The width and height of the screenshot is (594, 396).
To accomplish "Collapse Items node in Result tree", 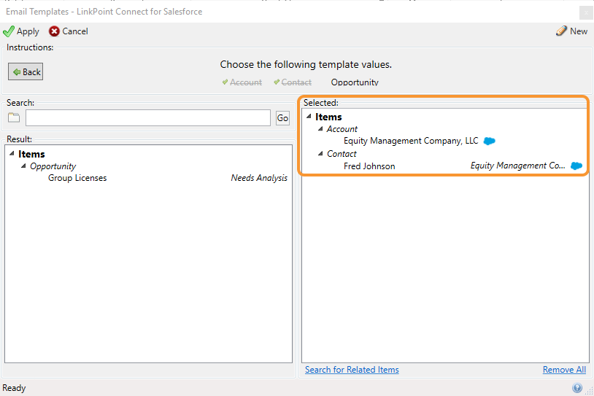I will pyautogui.click(x=12, y=153).
